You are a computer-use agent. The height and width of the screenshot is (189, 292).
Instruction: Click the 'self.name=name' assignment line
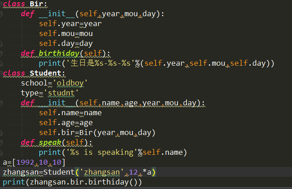click(x=70, y=113)
